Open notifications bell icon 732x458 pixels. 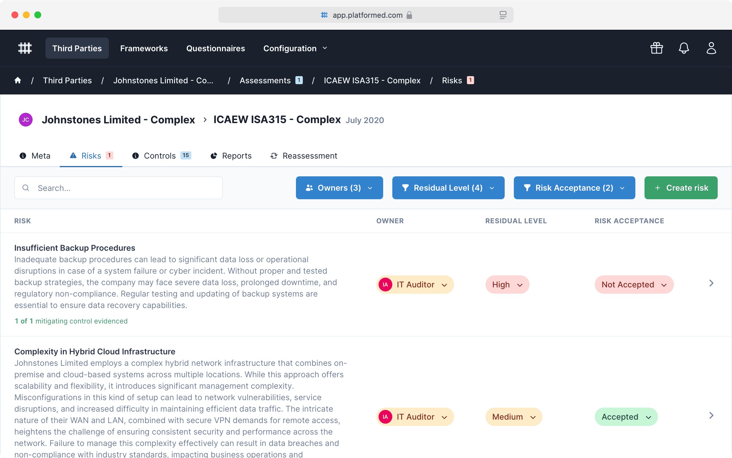[x=684, y=48]
